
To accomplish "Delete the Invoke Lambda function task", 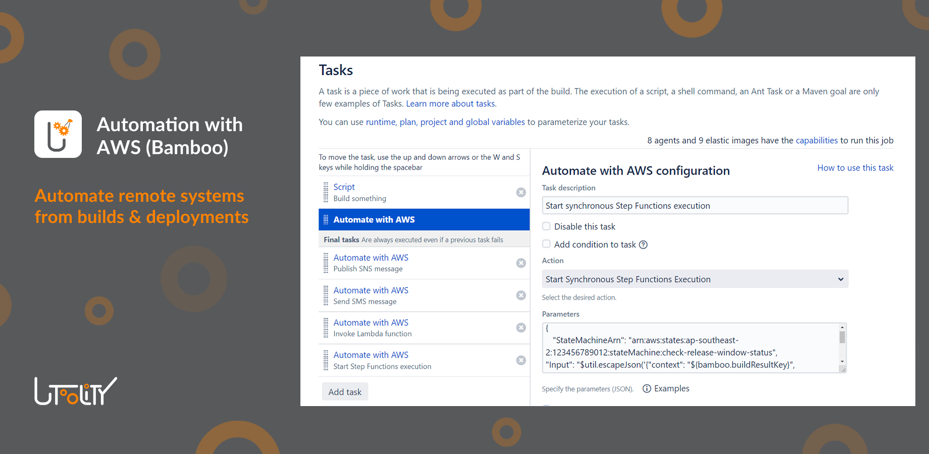I will click(x=521, y=327).
